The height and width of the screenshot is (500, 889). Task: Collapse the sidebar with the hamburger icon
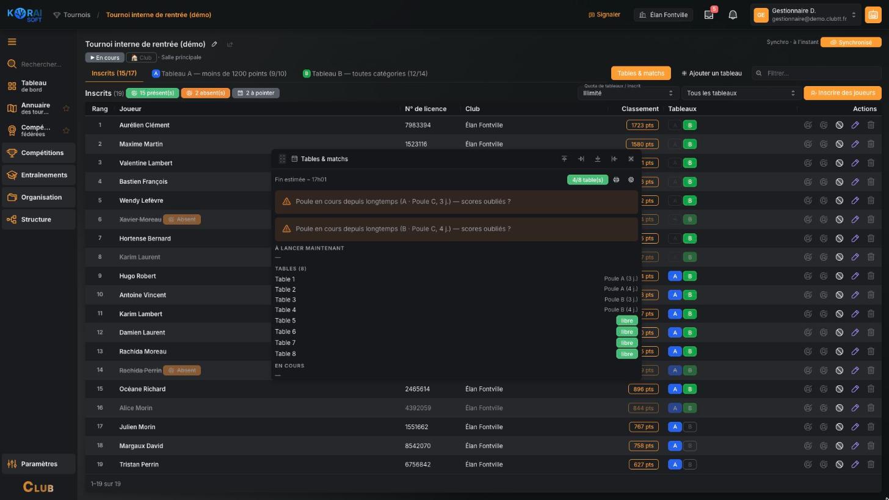[12, 42]
